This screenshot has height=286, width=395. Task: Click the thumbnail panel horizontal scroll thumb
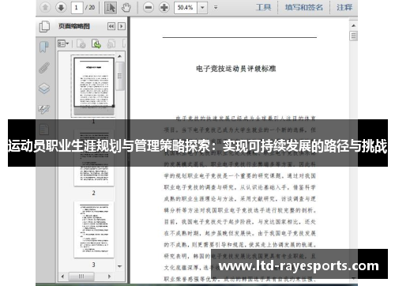pos(81,277)
